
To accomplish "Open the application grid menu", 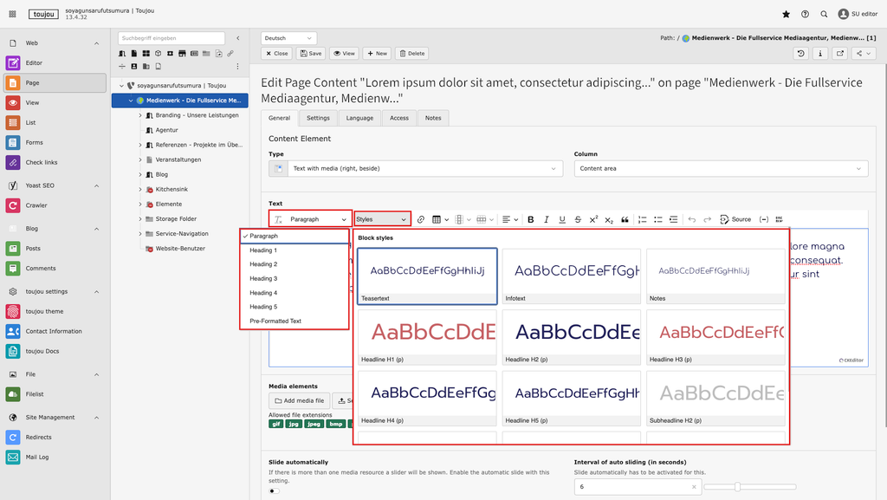I will (x=12, y=14).
